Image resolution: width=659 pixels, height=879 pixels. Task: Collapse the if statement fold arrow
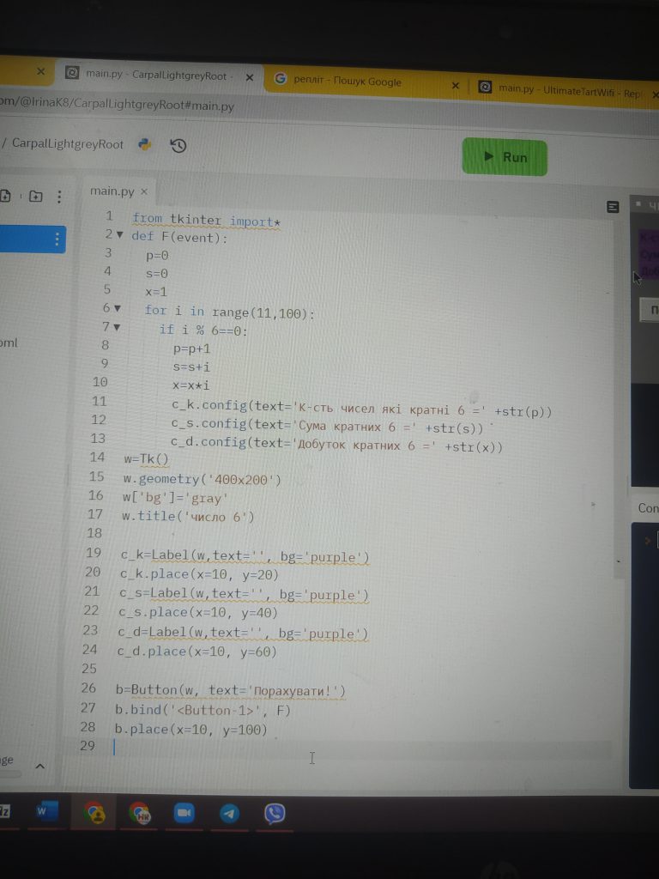point(117,327)
